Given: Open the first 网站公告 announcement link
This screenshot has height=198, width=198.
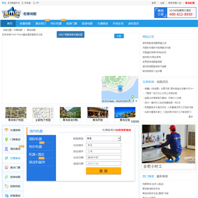Looking at the screenshot, I should coord(155,43).
